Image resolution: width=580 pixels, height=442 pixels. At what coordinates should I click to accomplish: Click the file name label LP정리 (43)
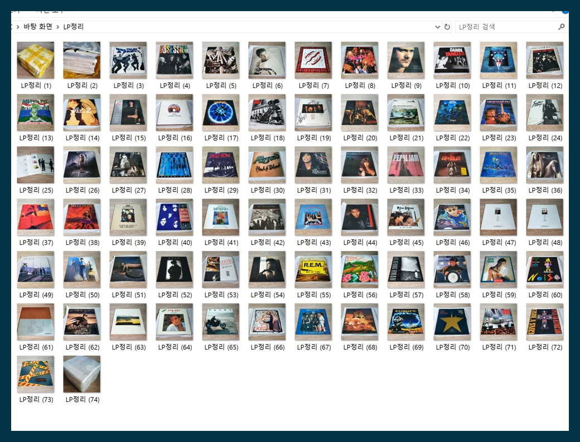coord(313,243)
